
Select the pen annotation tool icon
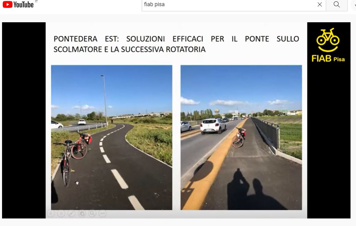click(72, 213)
